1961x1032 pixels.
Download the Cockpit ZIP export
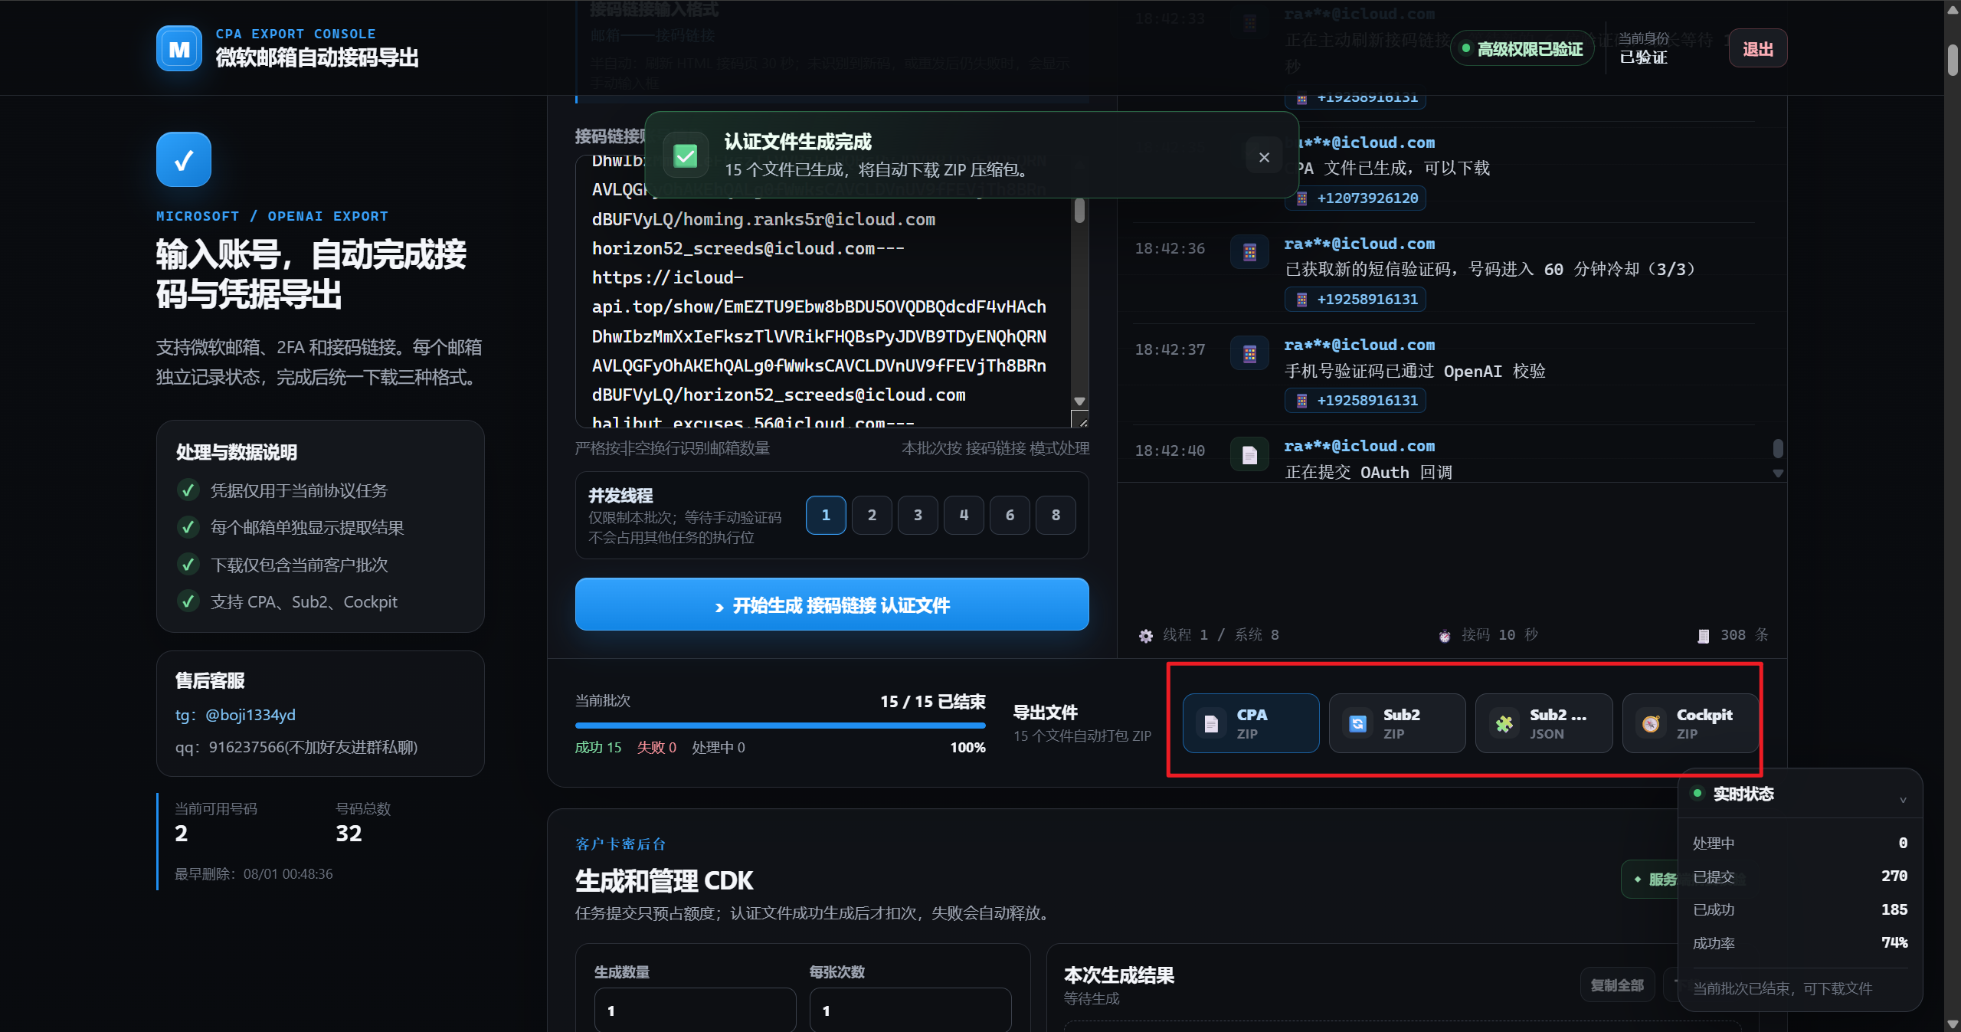[x=1691, y=723]
